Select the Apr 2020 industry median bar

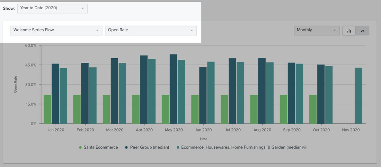(152, 91)
